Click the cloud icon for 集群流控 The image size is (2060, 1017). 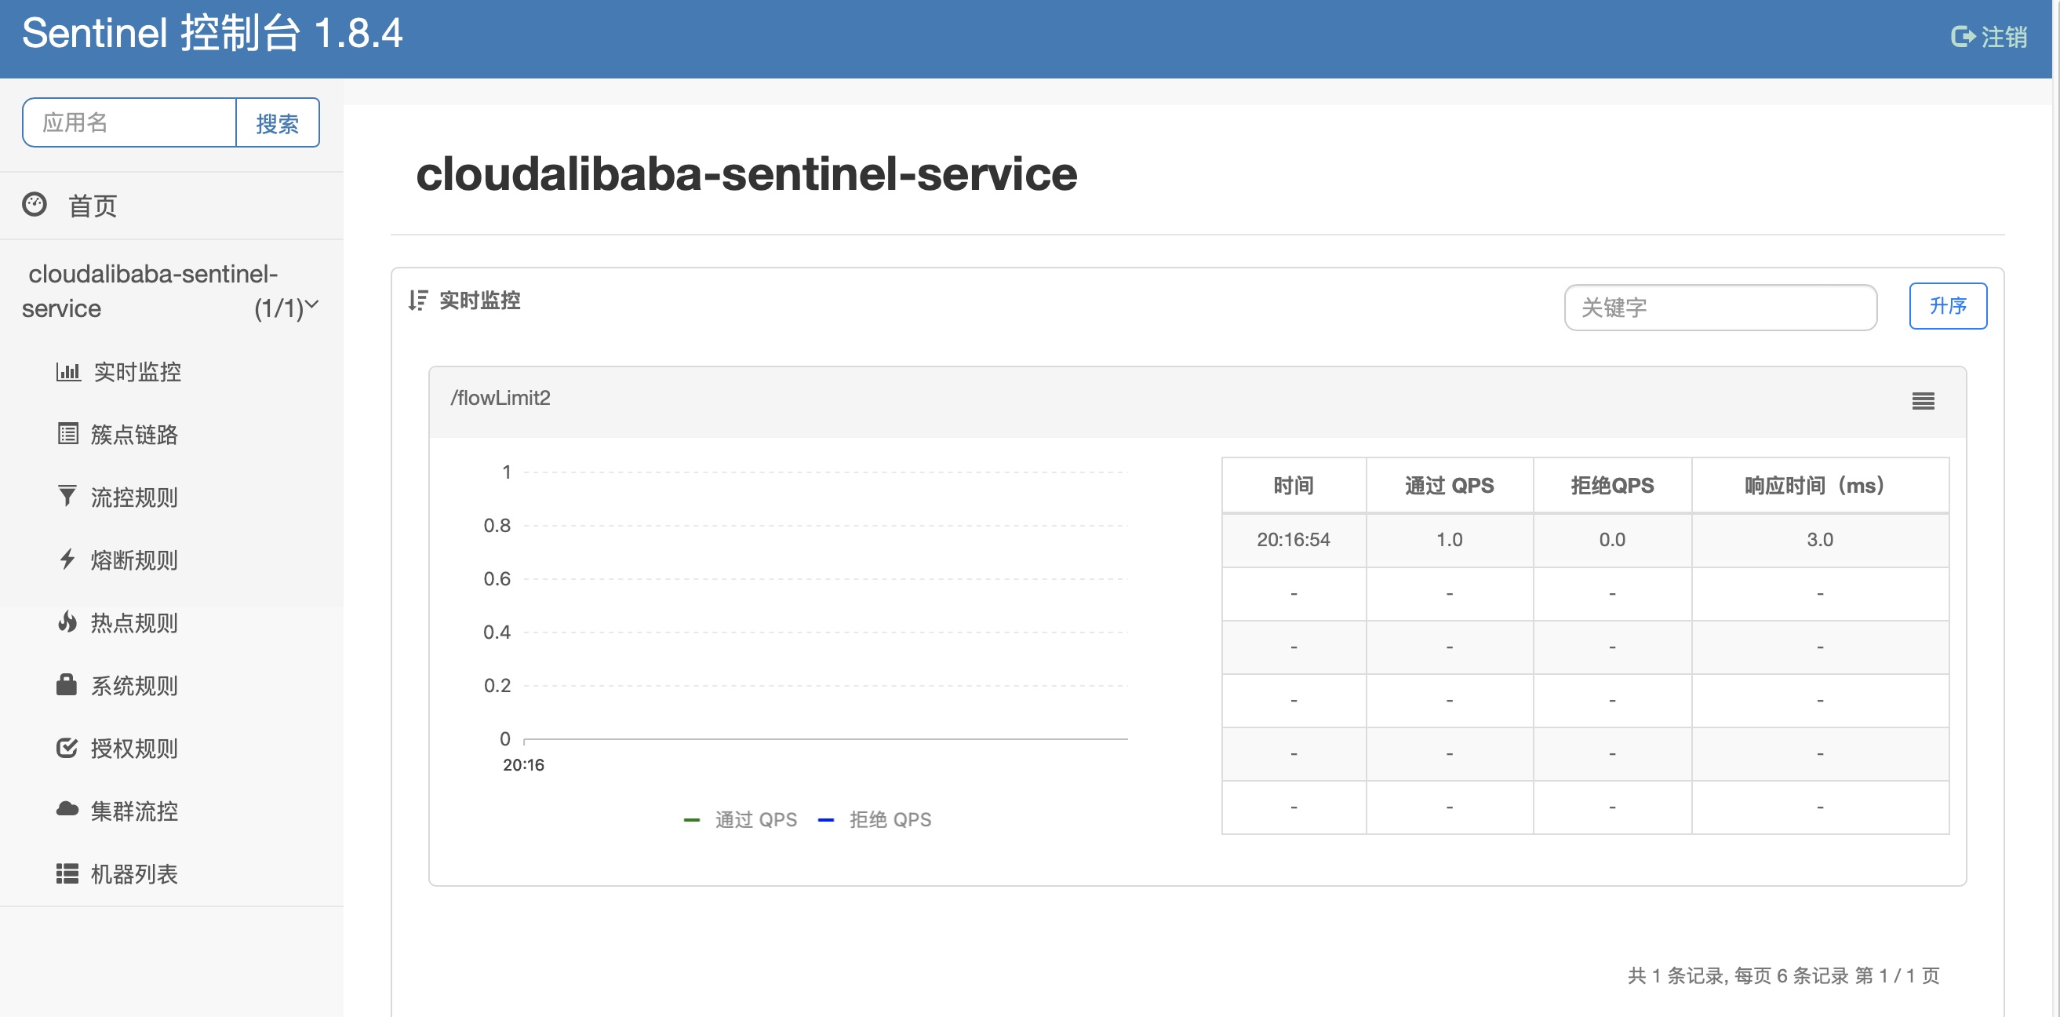[67, 810]
